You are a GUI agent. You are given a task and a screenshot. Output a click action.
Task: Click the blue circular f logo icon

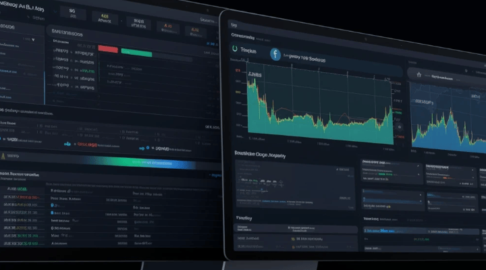(275, 55)
